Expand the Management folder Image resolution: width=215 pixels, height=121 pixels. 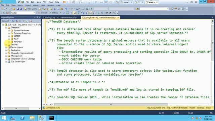tap(6, 56)
